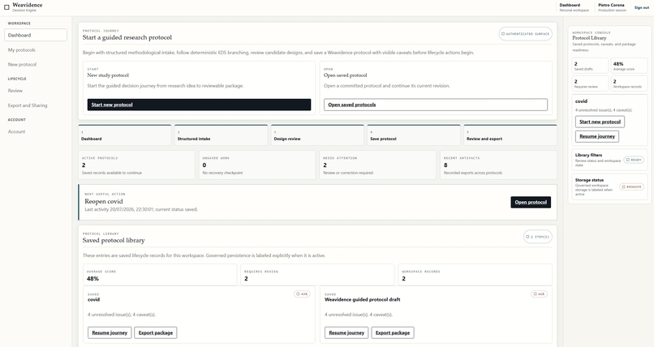Select step 4 Save protocol tab
654x347 pixels.
[x=414, y=135]
